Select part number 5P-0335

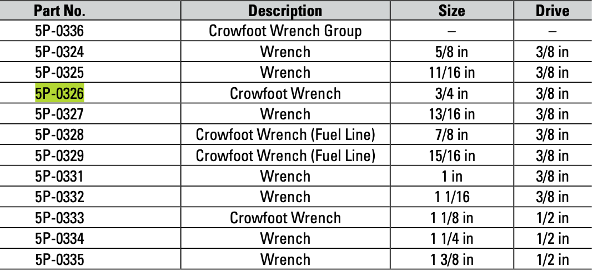click(x=59, y=259)
